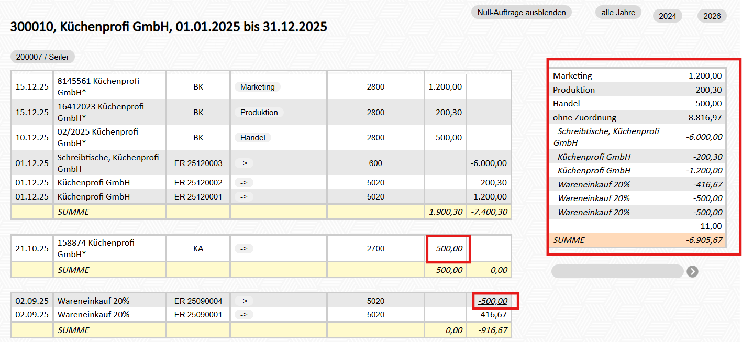The height and width of the screenshot is (342, 742).
Task: Click the arrow pill in the Schreibtische row
Action: point(243,163)
